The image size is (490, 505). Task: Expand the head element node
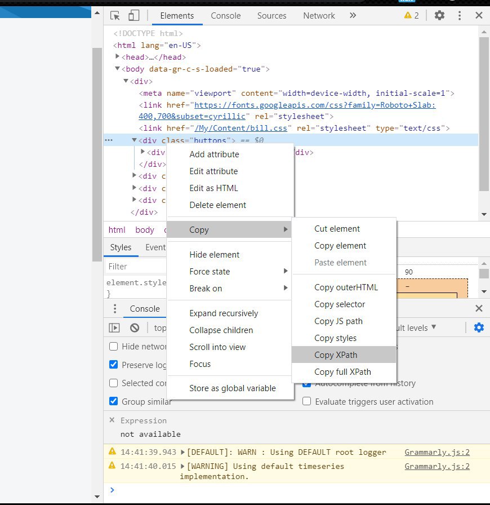(x=117, y=57)
